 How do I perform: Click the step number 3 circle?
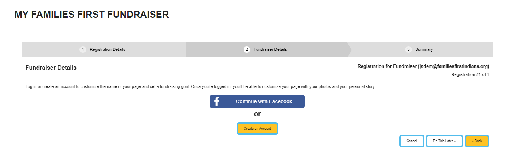pyautogui.click(x=408, y=49)
